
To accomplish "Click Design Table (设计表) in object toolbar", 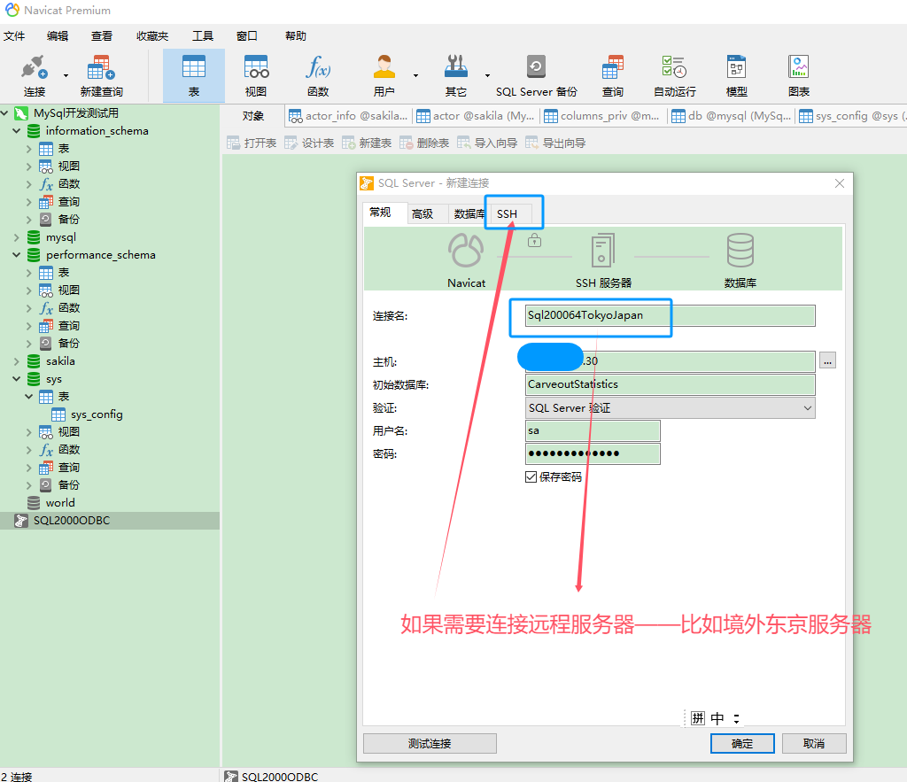I will click(x=309, y=143).
